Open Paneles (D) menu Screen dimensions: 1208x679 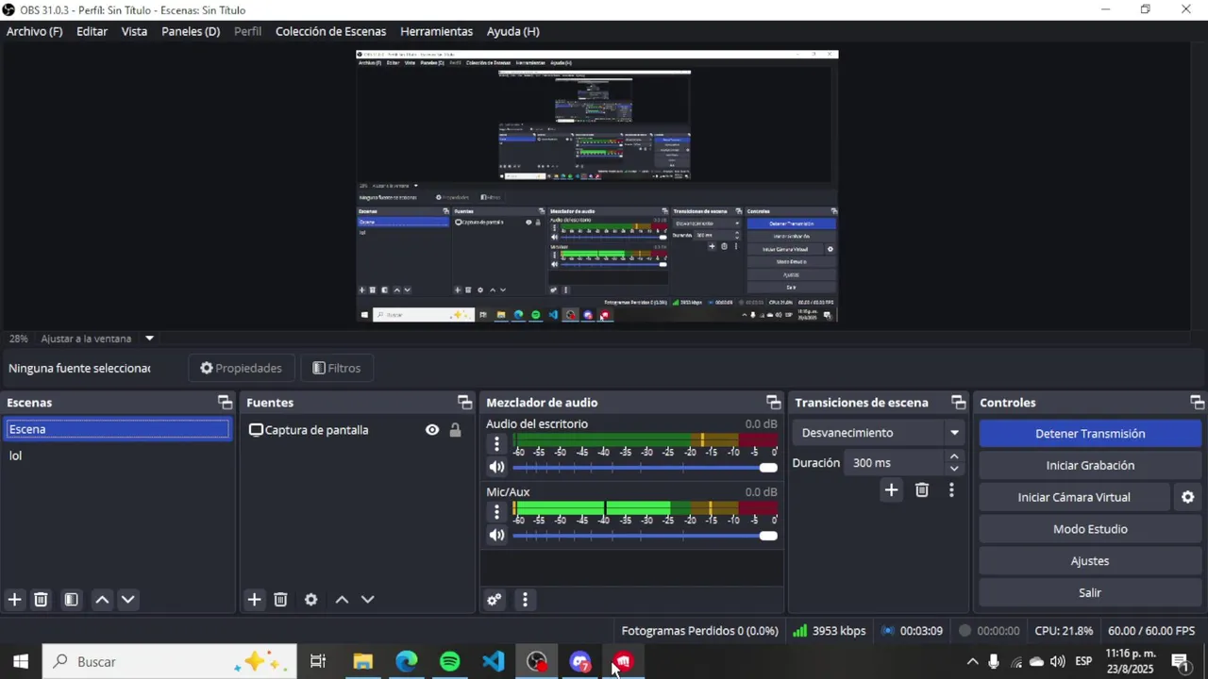(191, 31)
